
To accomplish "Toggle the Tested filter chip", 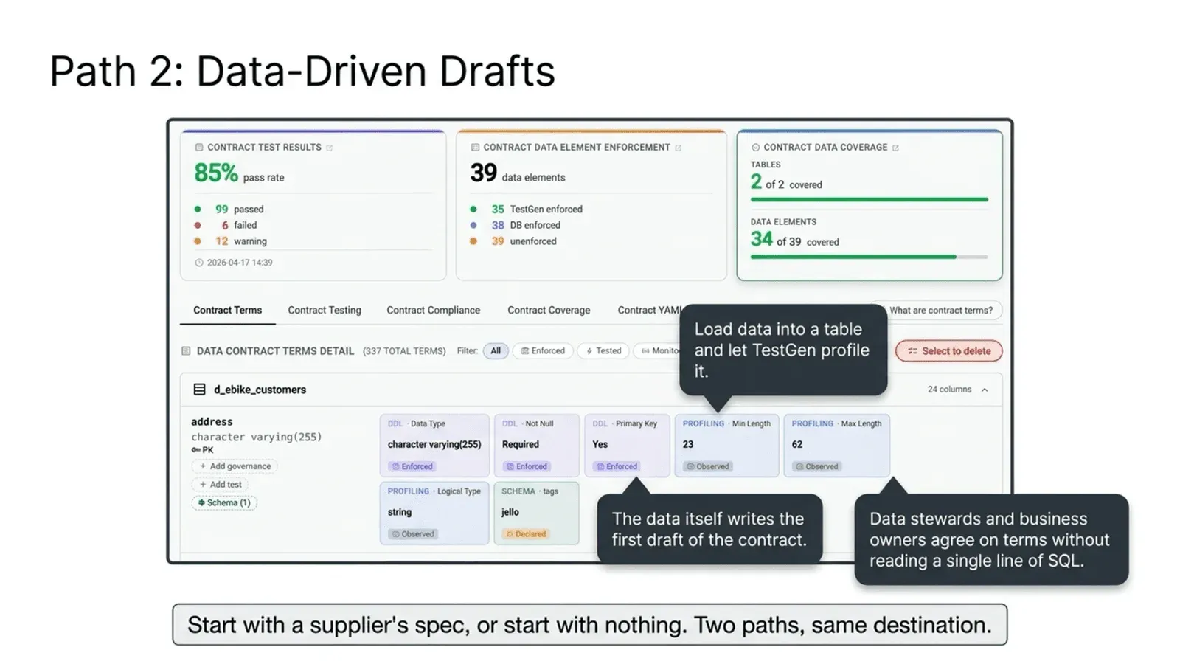I will [603, 351].
